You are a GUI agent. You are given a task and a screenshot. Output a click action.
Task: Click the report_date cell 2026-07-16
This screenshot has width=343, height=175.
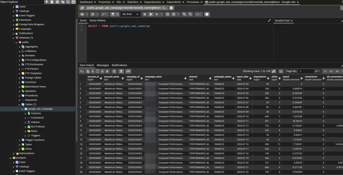[244, 144]
